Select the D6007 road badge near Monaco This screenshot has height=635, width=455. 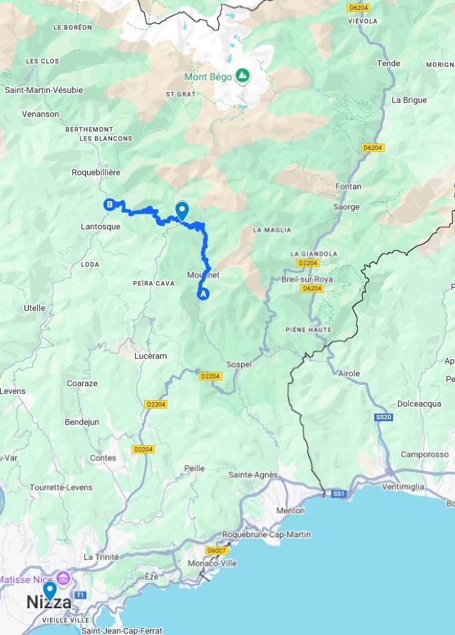[217, 551]
